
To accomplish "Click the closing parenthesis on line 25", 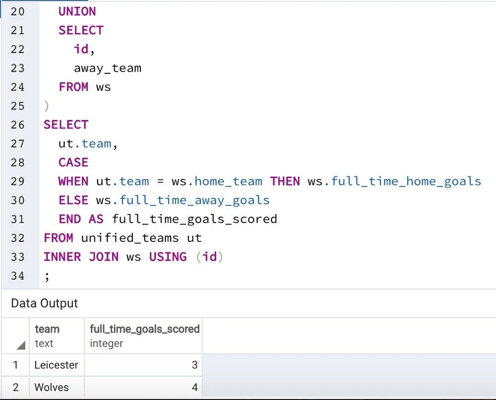I will tap(47, 106).
